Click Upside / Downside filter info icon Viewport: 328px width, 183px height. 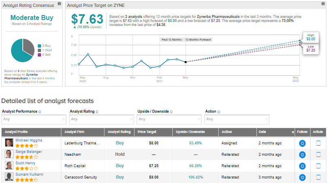[x=172, y=112]
